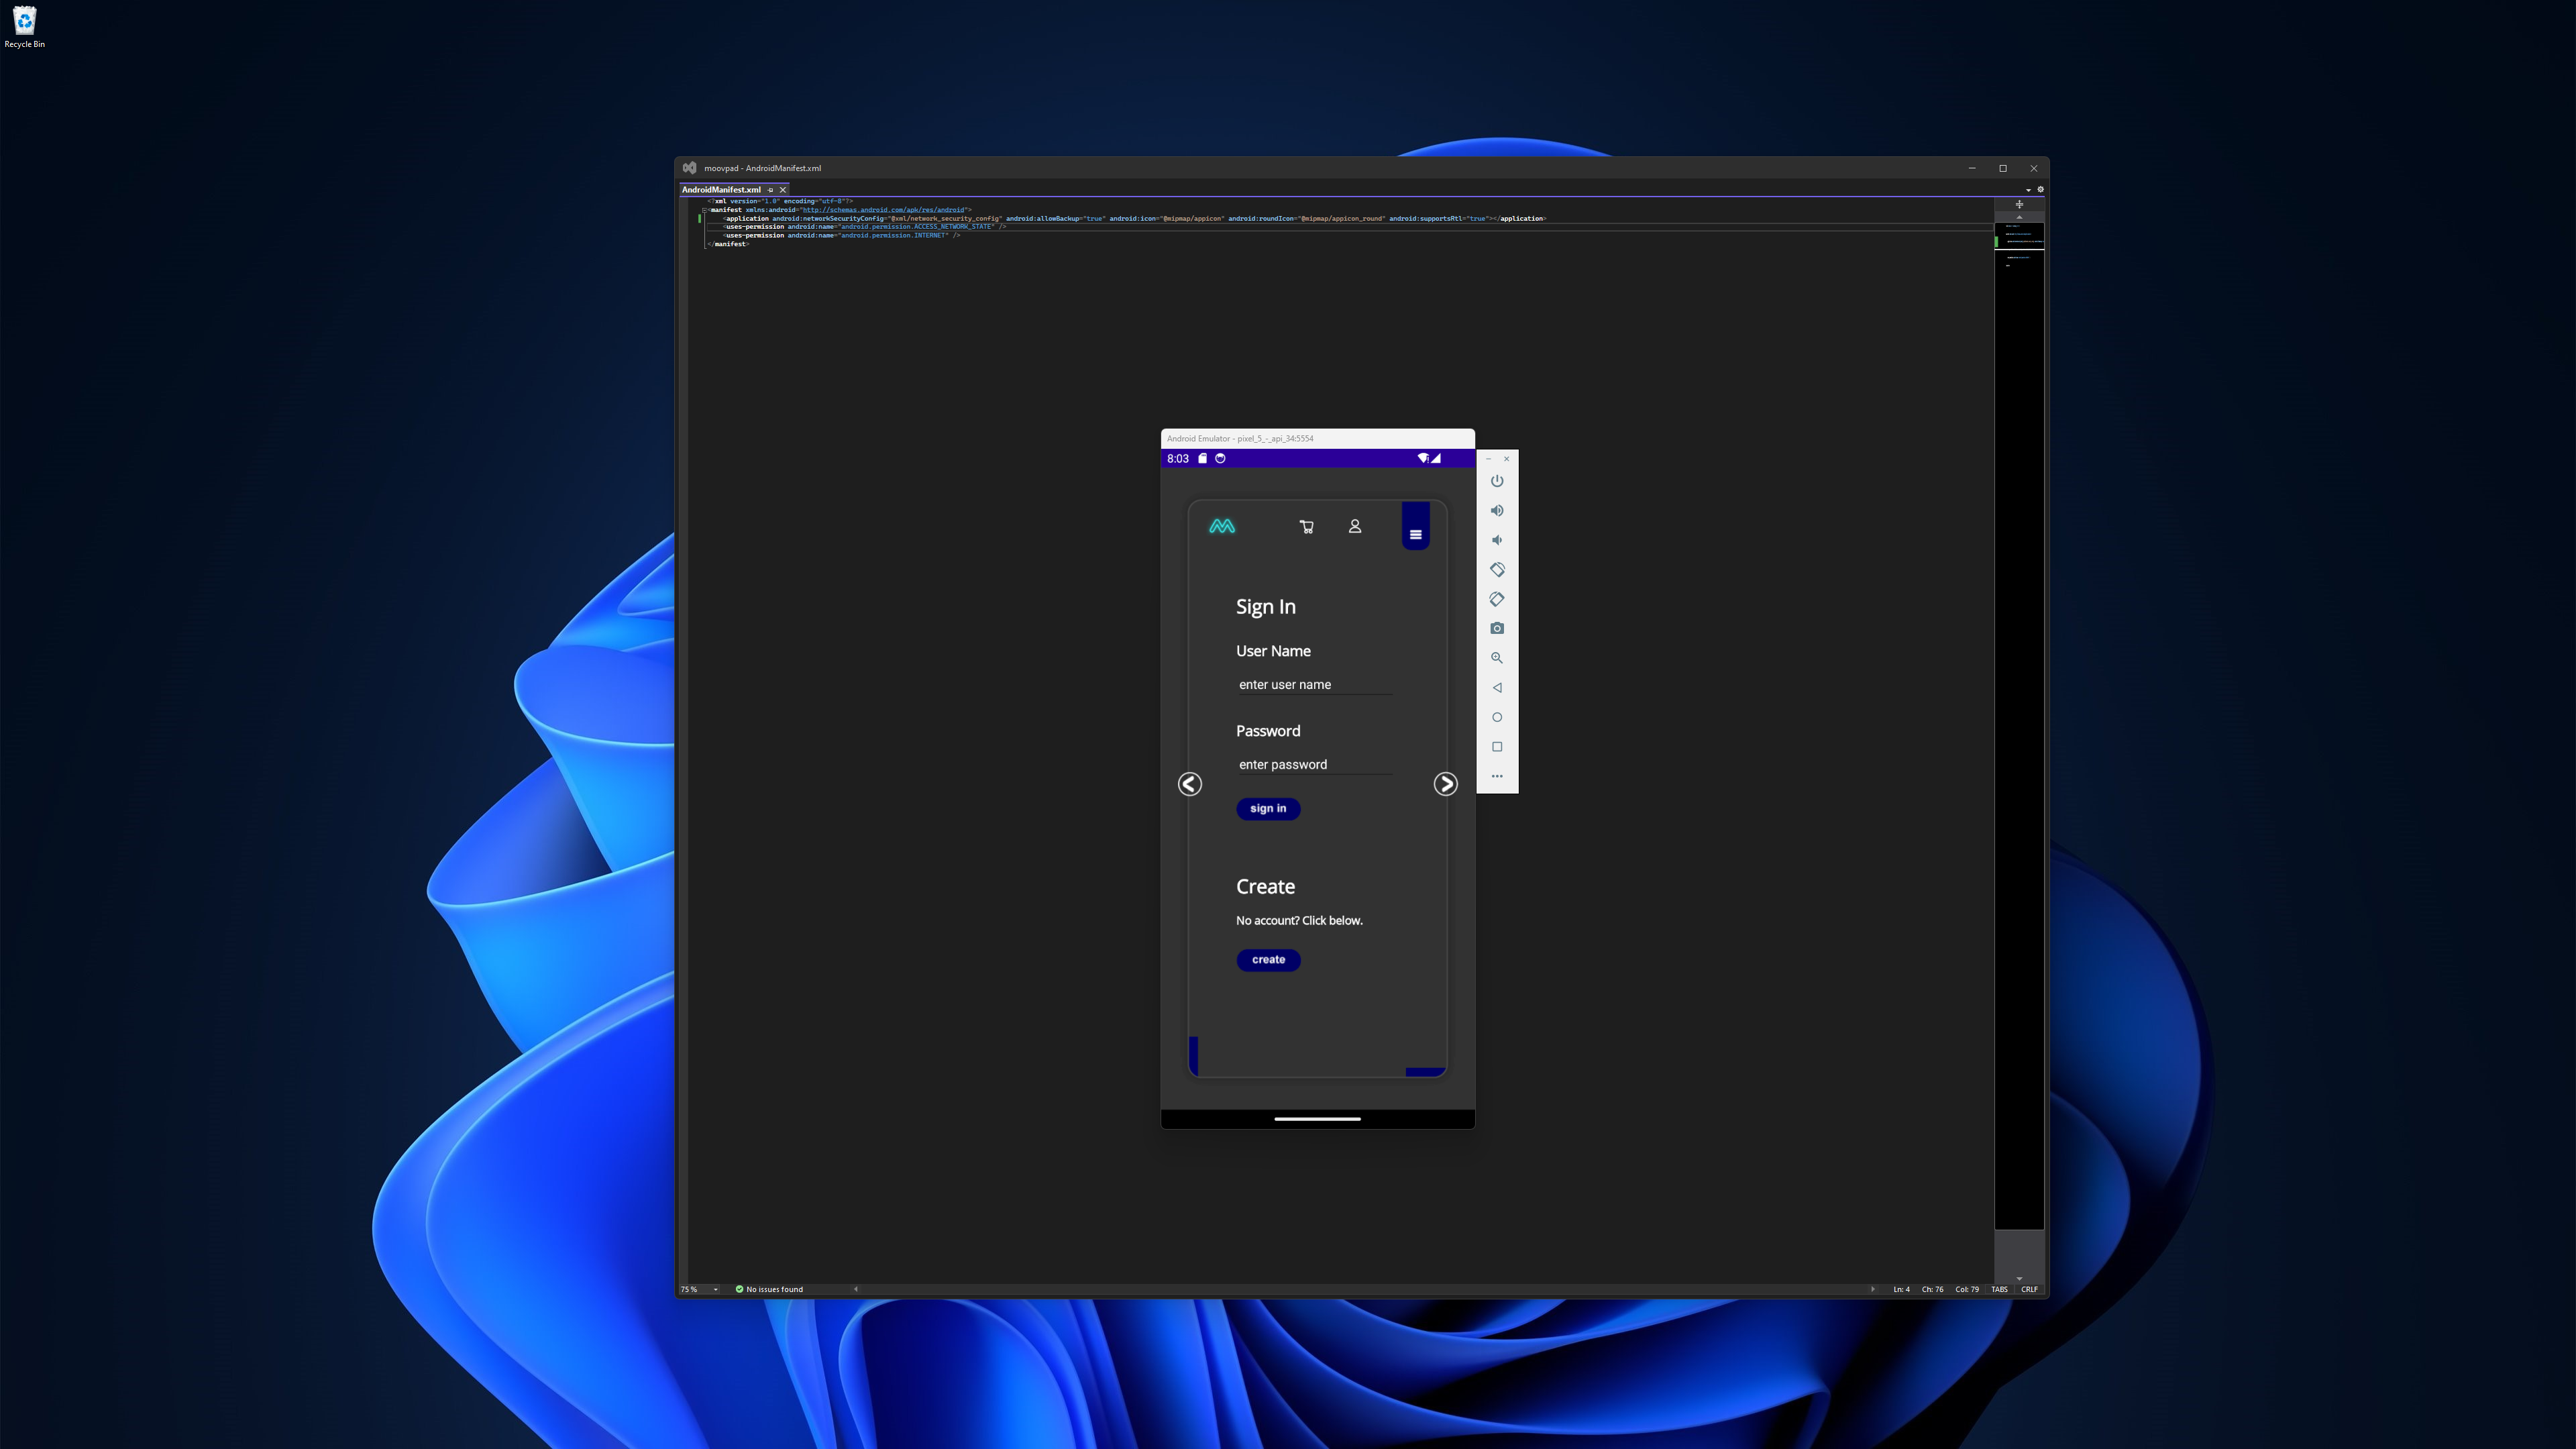Click the horizontal scrollbar right arrow

click(1873, 1290)
